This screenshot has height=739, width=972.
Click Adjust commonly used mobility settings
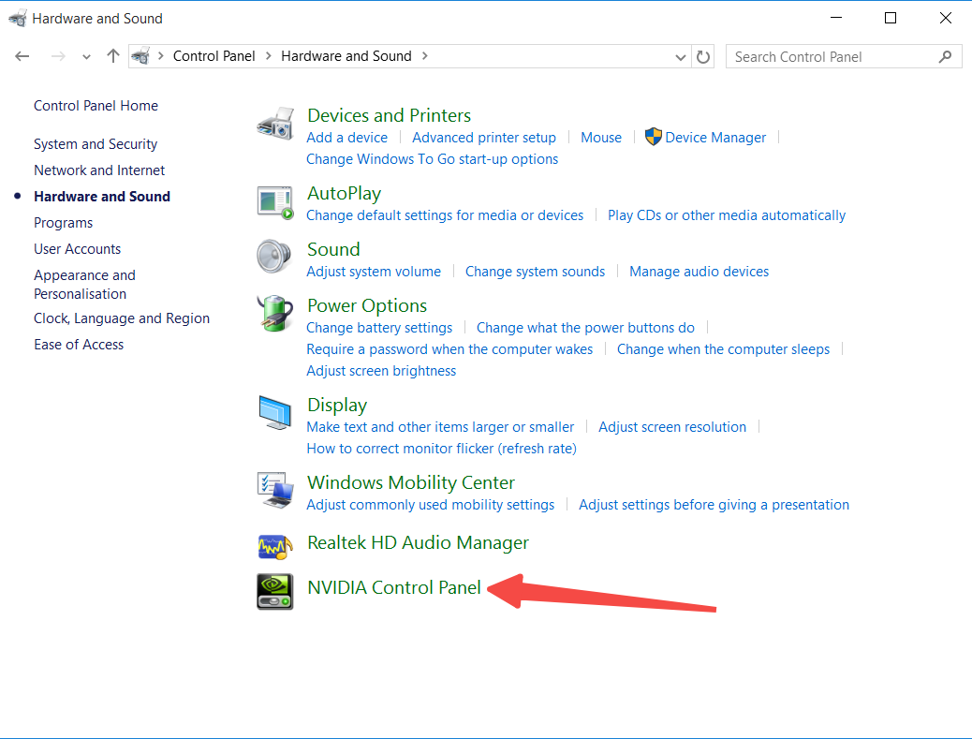pyautogui.click(x=430, y=504)
